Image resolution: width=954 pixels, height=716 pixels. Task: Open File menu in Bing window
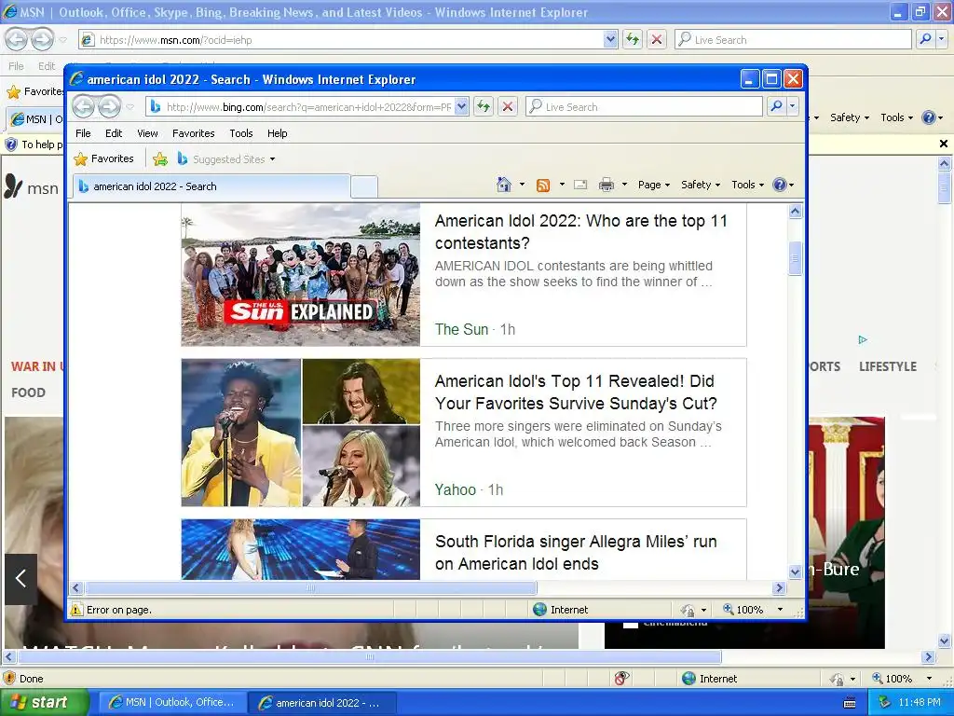click(x=83, y=133)
